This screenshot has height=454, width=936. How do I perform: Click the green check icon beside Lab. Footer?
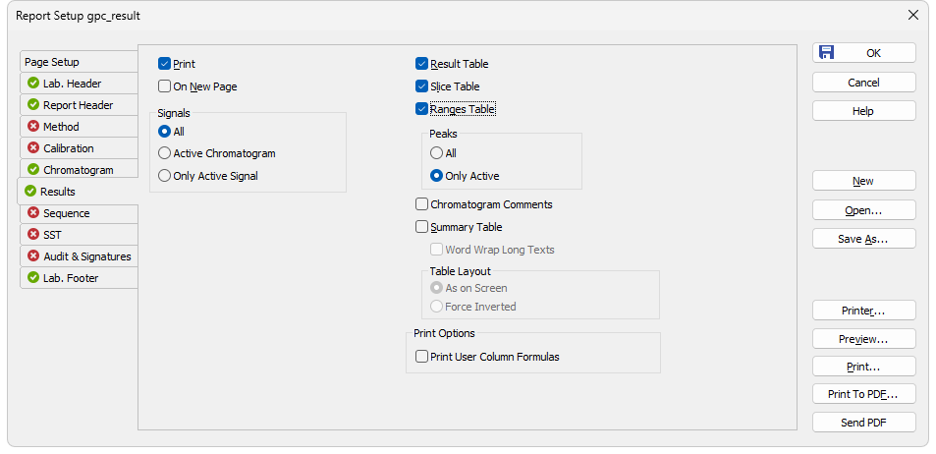[33, 277]
